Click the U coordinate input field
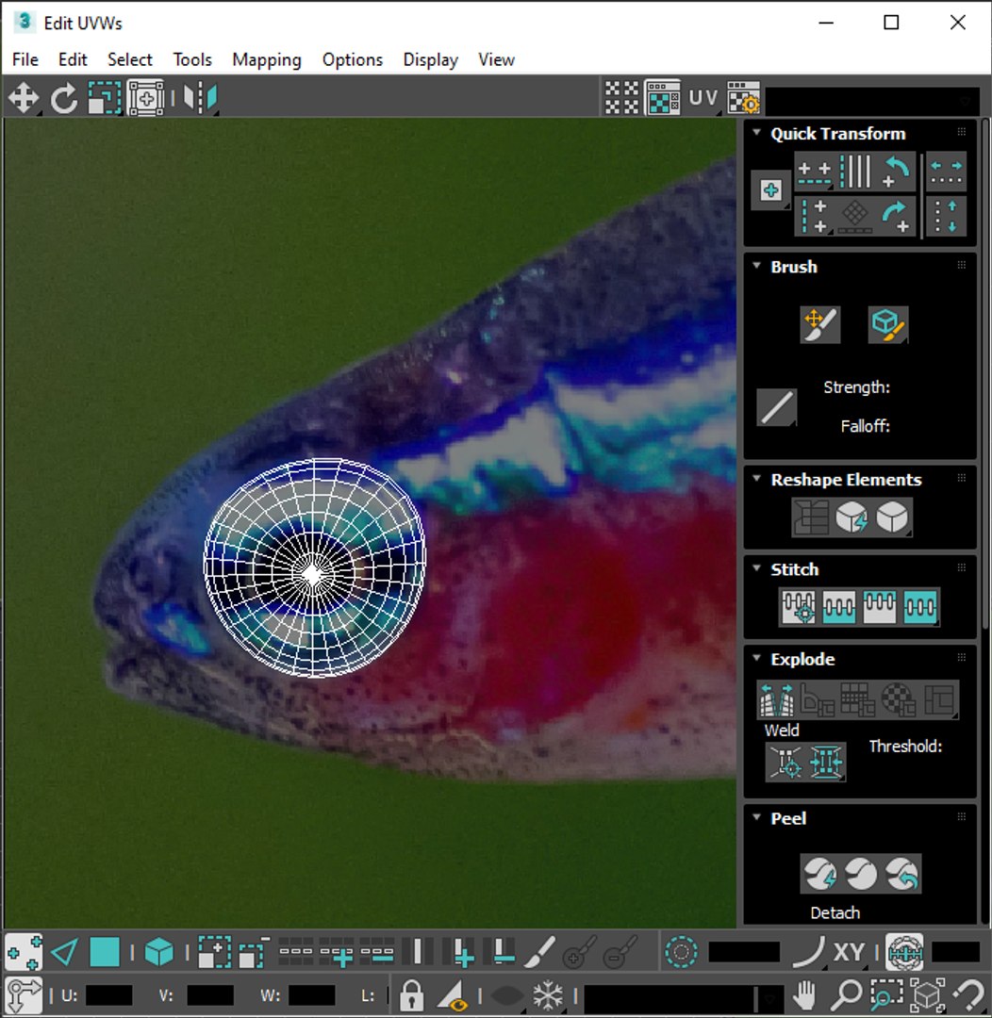Screen dimensions: 992x1018 tap(108, 995)
